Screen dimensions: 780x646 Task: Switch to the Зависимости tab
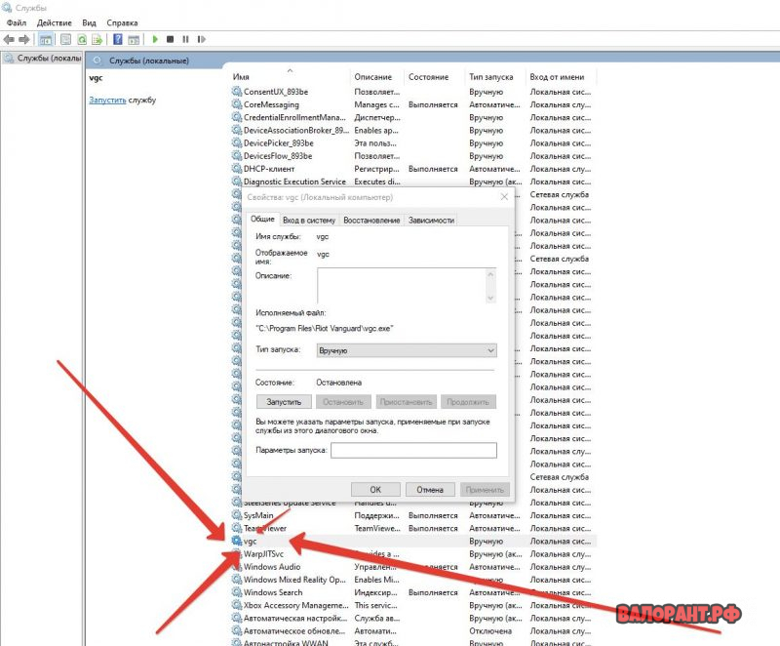point(431,220)
